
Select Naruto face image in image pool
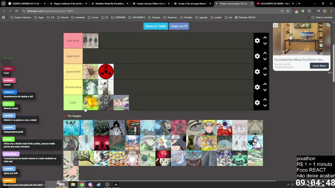click(209, 128)
